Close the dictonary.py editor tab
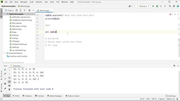This screenshot has height=101, width=180. coord(51,10)
